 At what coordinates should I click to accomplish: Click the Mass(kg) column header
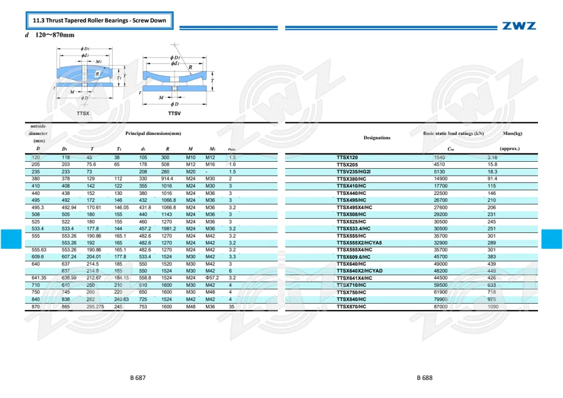[x=512, y=133]
